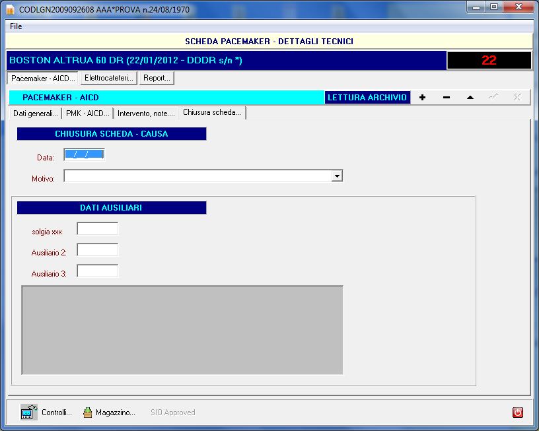
Task: Close the window with the X button
Action: [x=519, y=7]
